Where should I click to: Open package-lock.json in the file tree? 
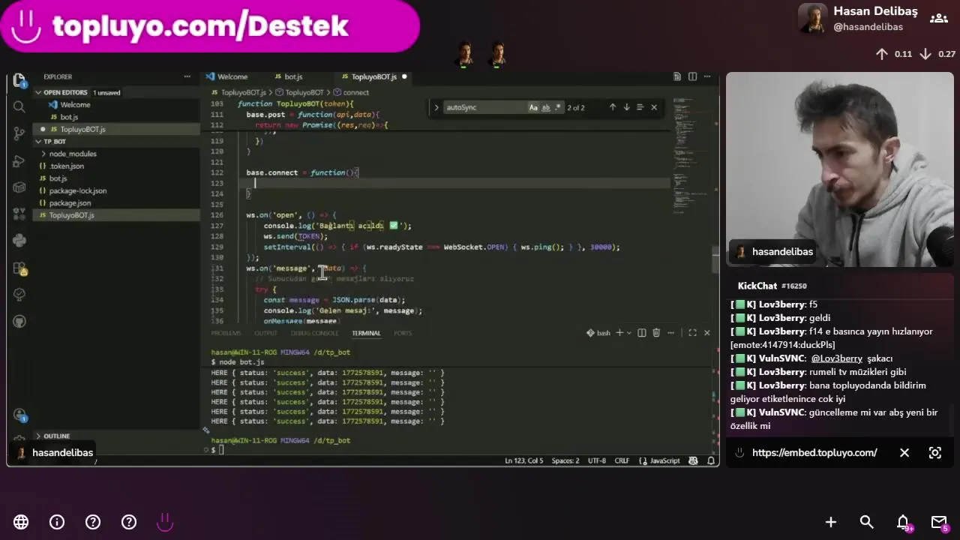[77, 190]
